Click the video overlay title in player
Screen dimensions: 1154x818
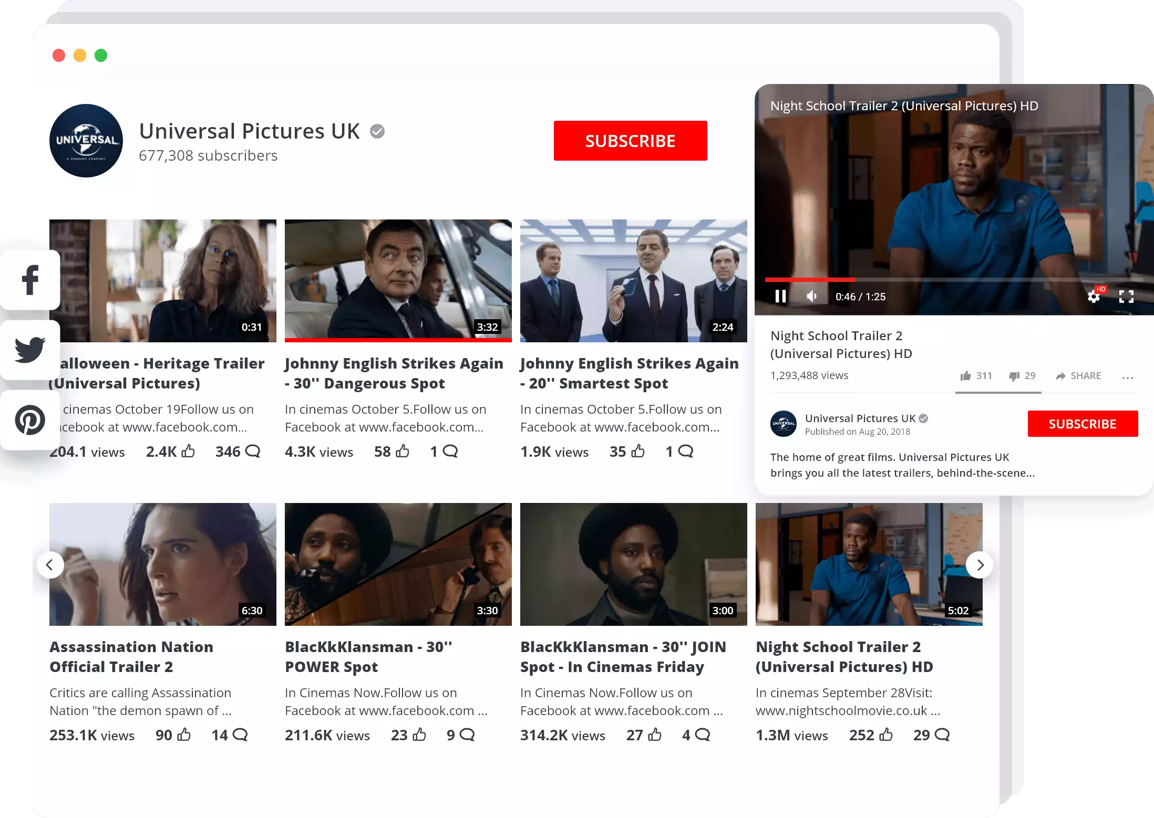pos(904,106)
